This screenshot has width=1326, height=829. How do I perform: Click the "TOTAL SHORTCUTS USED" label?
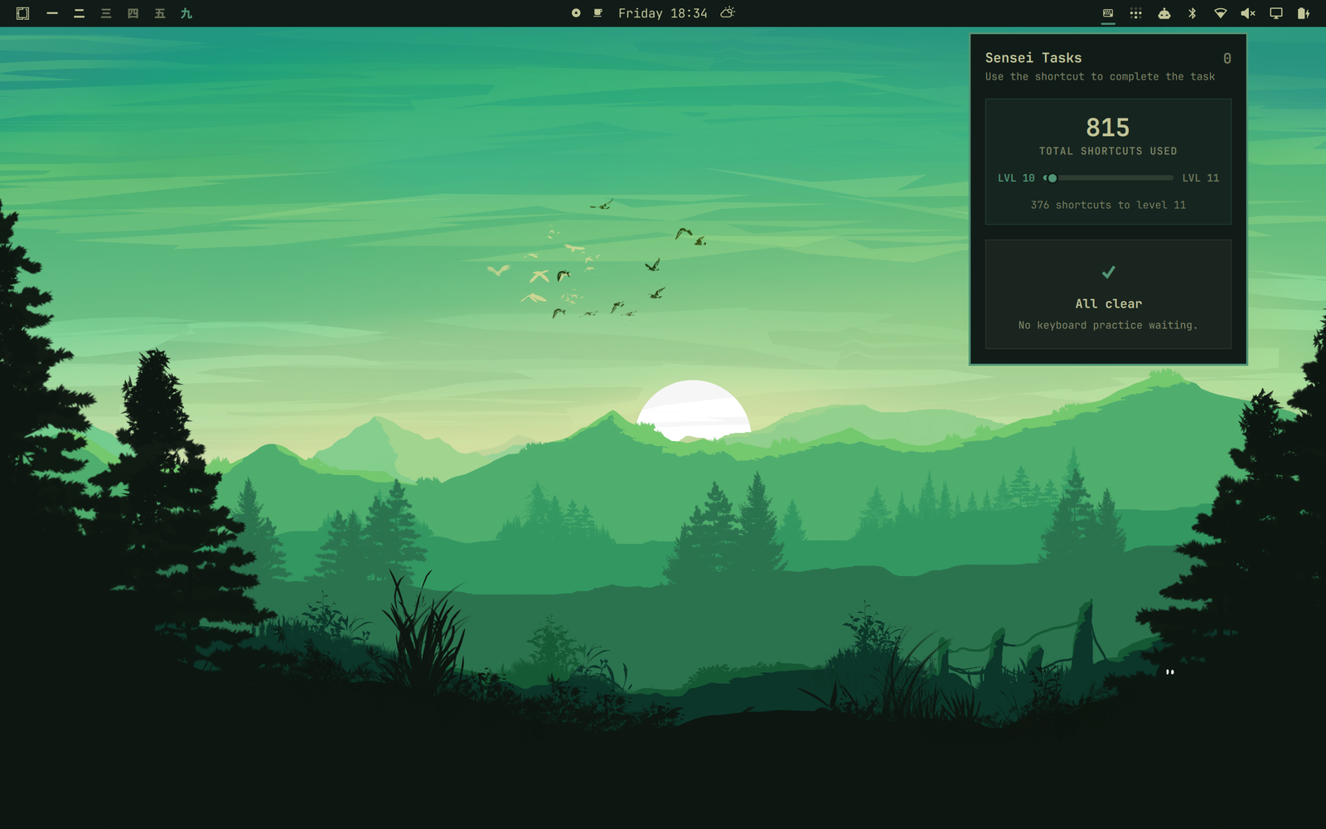click(1108, 151)
